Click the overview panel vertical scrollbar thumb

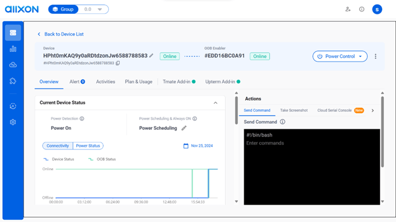(237, 110)
